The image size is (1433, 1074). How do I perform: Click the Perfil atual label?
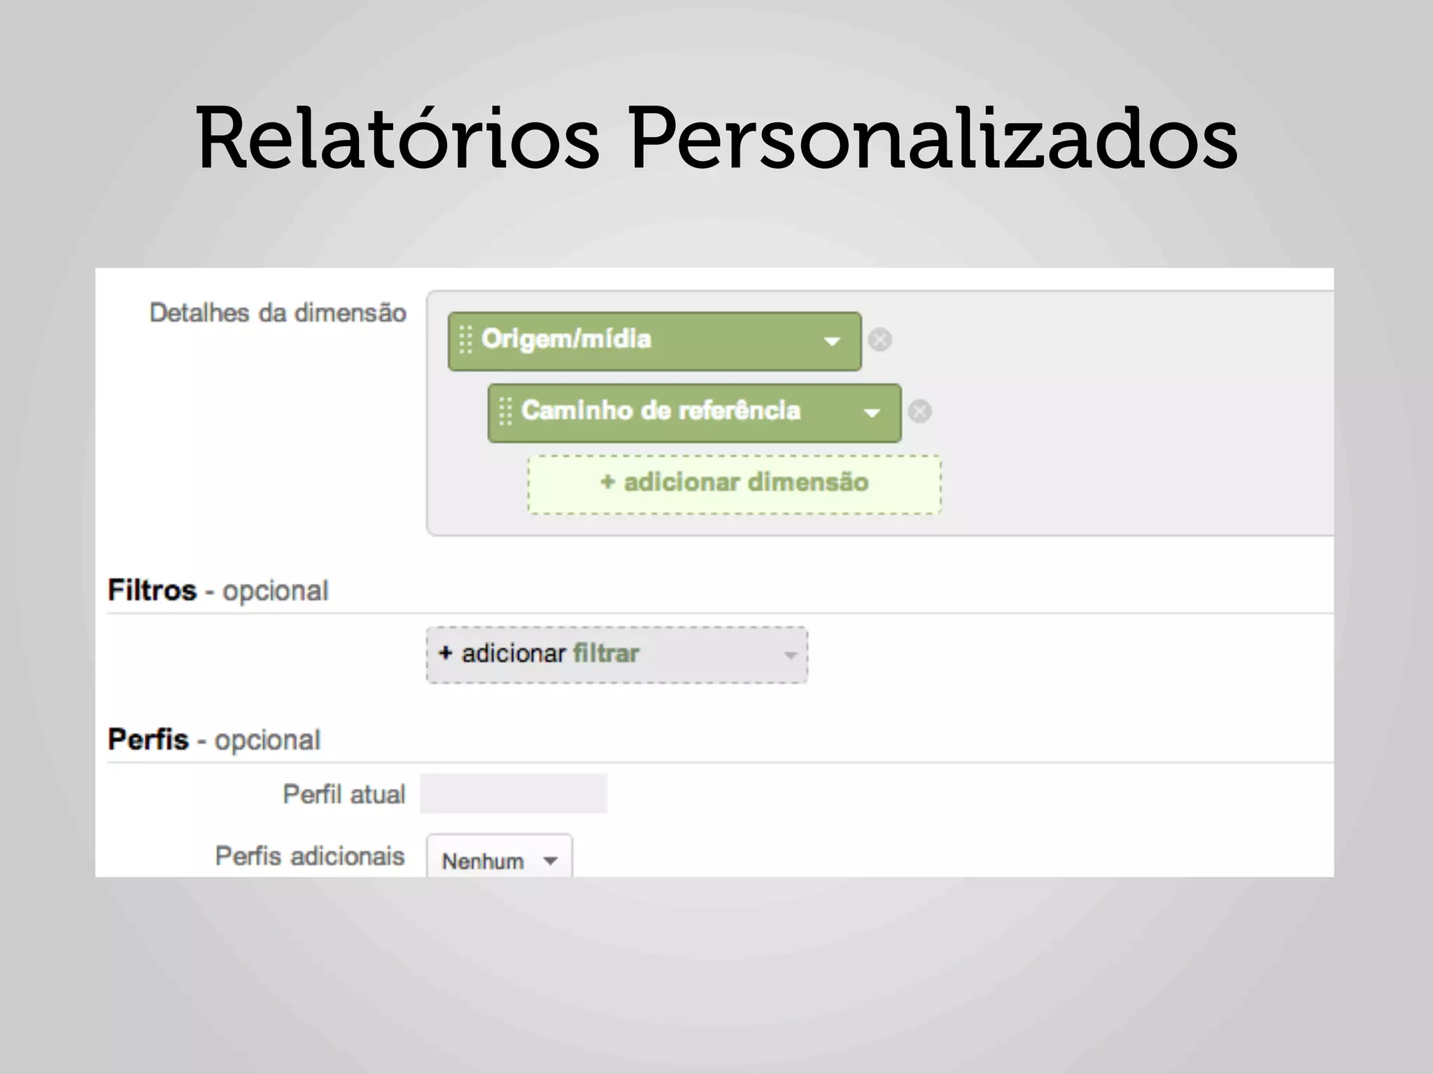point(344,794)
